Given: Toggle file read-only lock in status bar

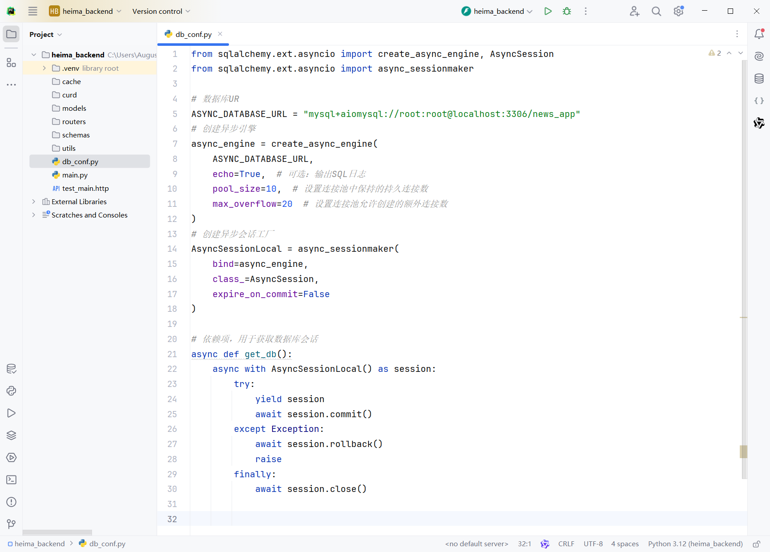Looking at the screenshot, I should point(756,544).
